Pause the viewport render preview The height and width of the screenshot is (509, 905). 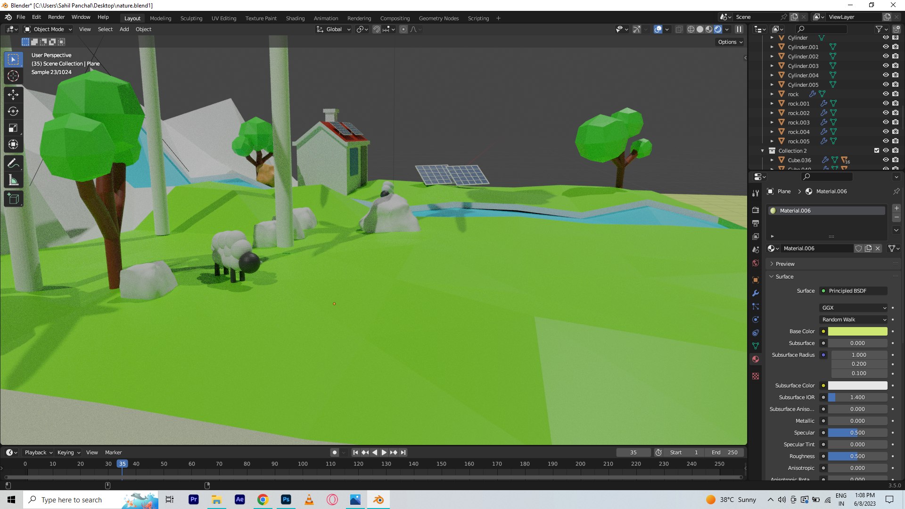(x=739, y=29)
